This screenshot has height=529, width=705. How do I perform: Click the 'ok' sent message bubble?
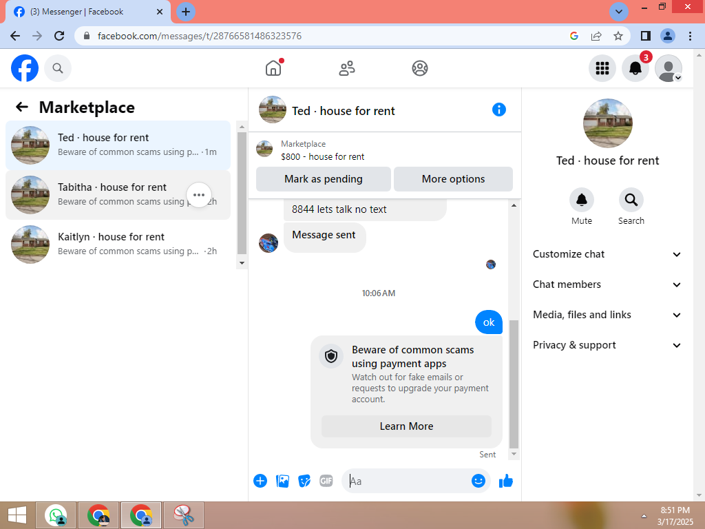click(489, 322)
